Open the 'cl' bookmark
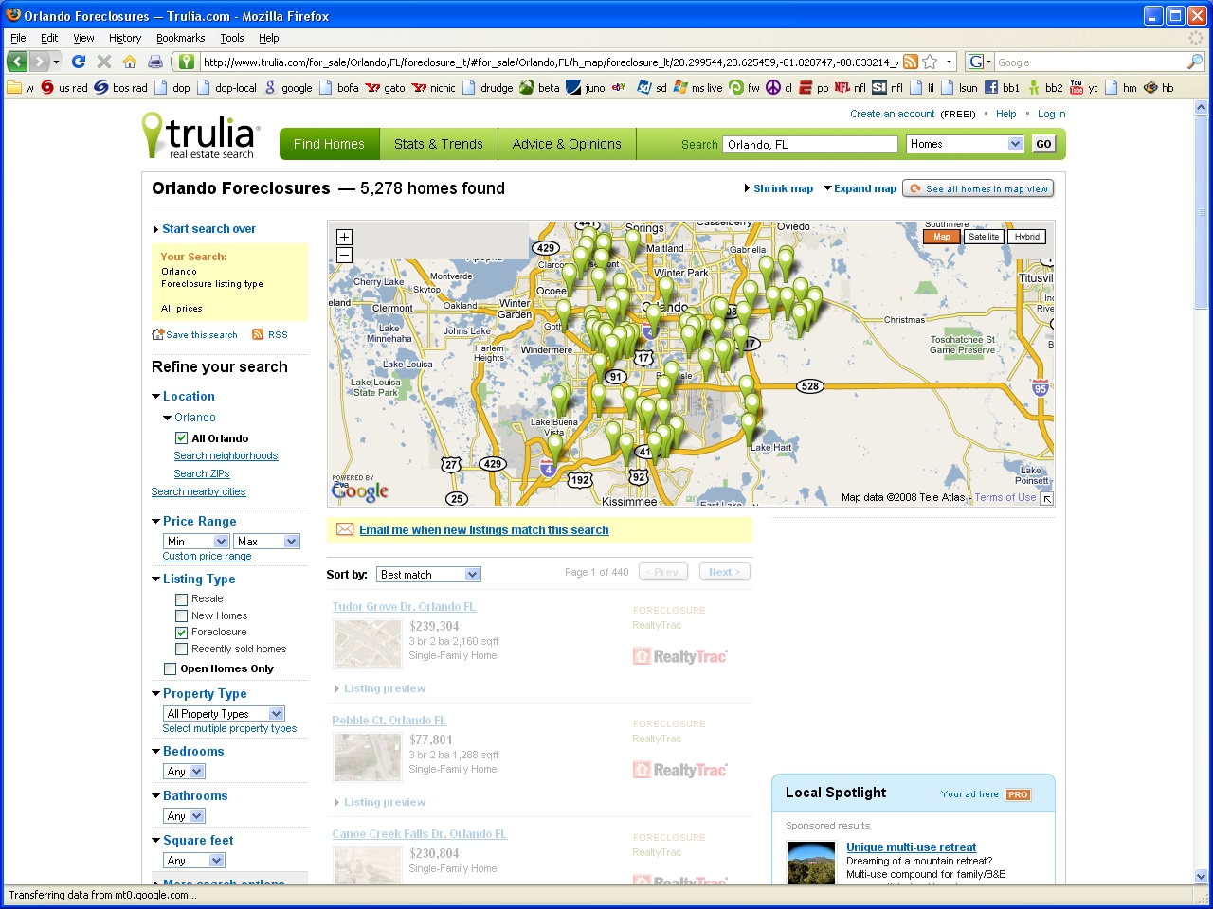The width and height of the screenshot is (1213, 909). 780,88
